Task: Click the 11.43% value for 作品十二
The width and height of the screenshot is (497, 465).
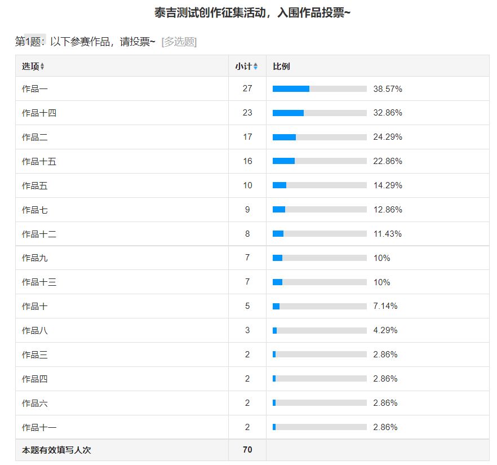Action: 388,234
